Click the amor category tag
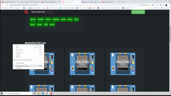Screen dimensions: 171x96 (76, 19)
